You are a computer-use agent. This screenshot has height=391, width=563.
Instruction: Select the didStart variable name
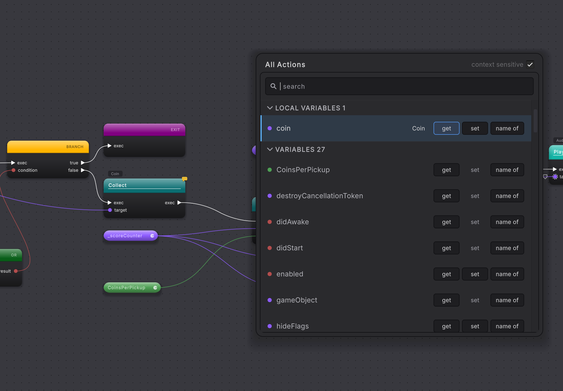(290, 248)
